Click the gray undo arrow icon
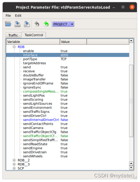This screenshot has width=140, height=182. pyautogui.click(x=37, y=24)
